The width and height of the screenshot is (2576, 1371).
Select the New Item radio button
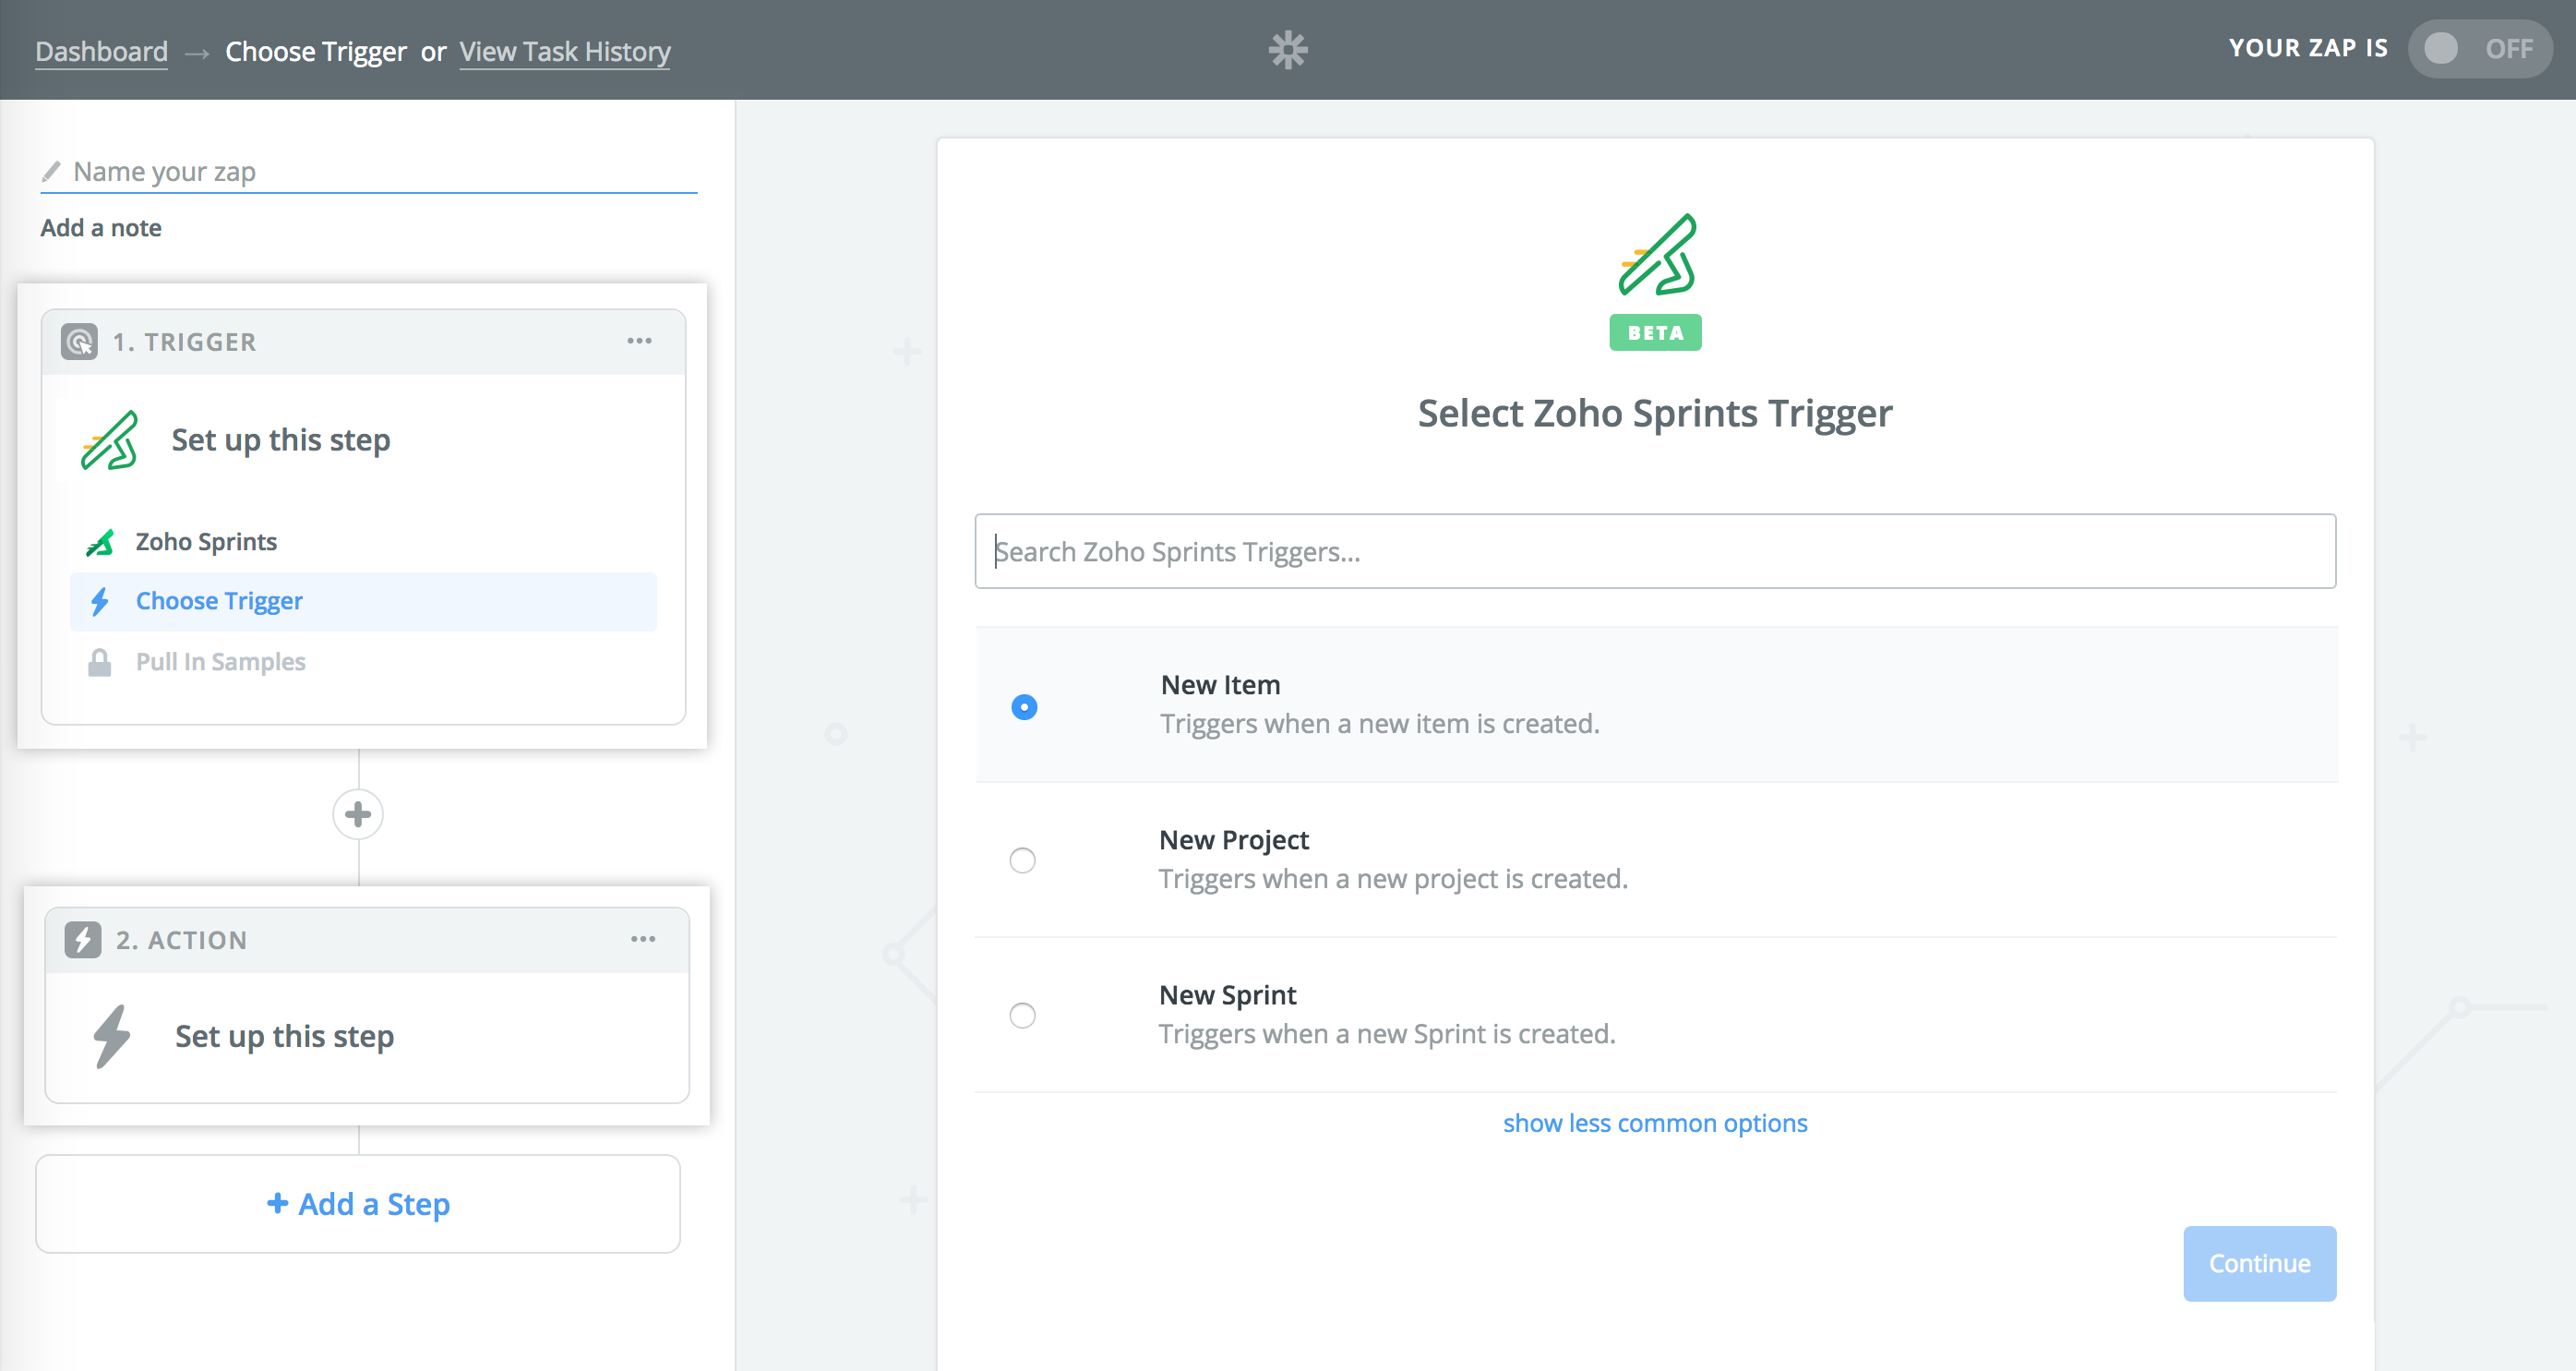point(1024,707)
